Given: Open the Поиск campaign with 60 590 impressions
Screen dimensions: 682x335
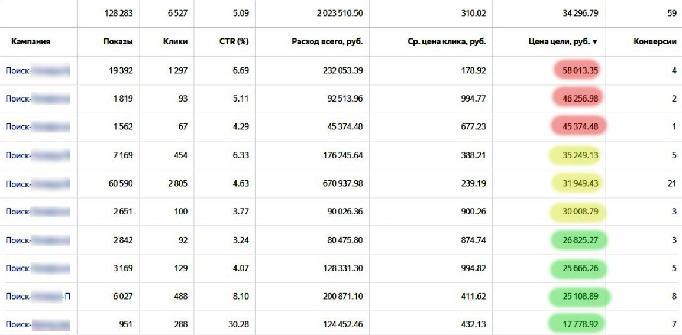Looking at the screenshot, I should (x=38, y=184).
